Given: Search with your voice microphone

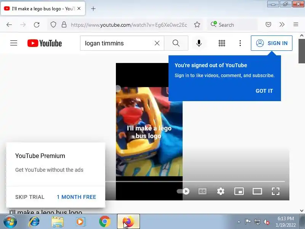Looking at the screenshot, I should [199, 43].
